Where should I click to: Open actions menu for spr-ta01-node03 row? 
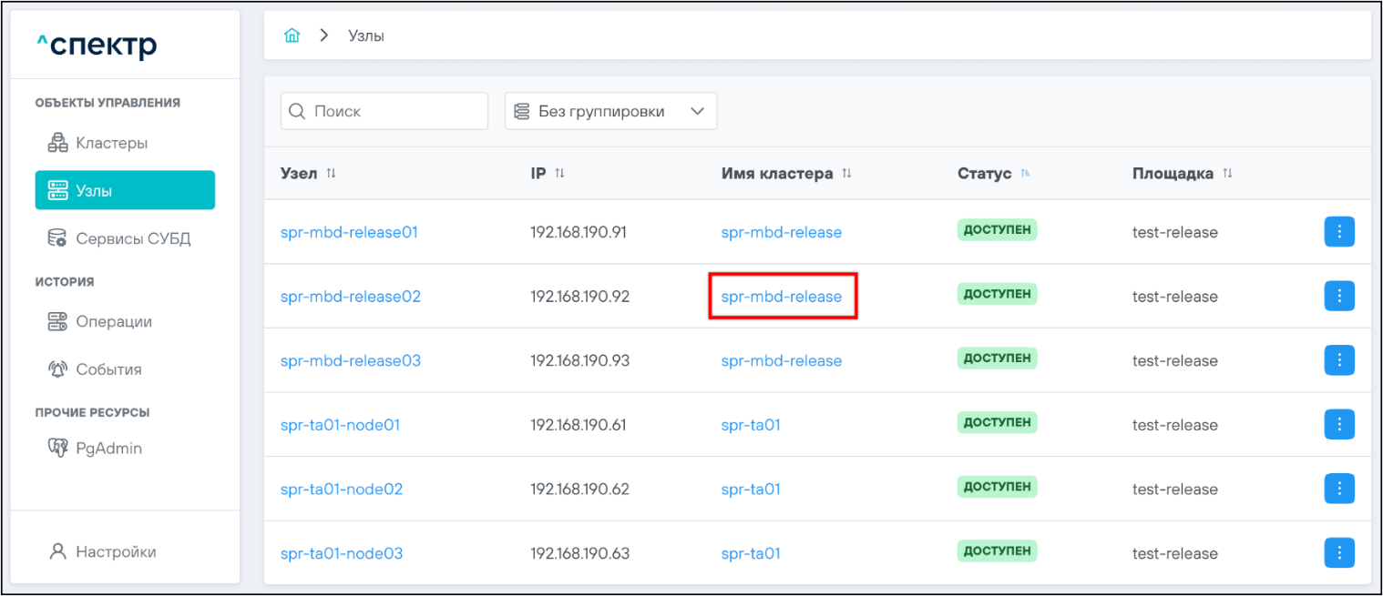pos(1338,552)
